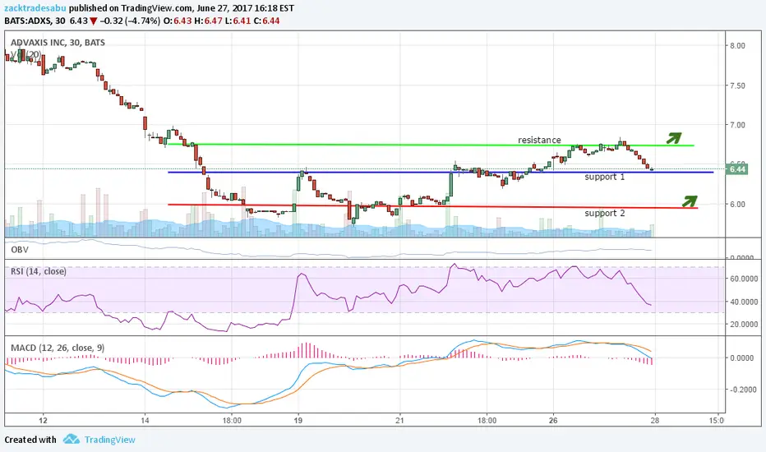Click the -0.2000 MACD axis value
Viewport: 766px width, 452px height.
[742, 390]
